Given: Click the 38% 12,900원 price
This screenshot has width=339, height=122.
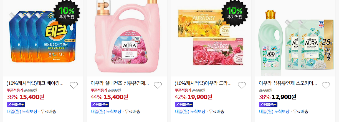Looking at the screenshot, I should coord(277,97).
